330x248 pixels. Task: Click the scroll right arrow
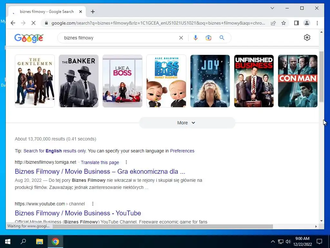coord(316,226)
